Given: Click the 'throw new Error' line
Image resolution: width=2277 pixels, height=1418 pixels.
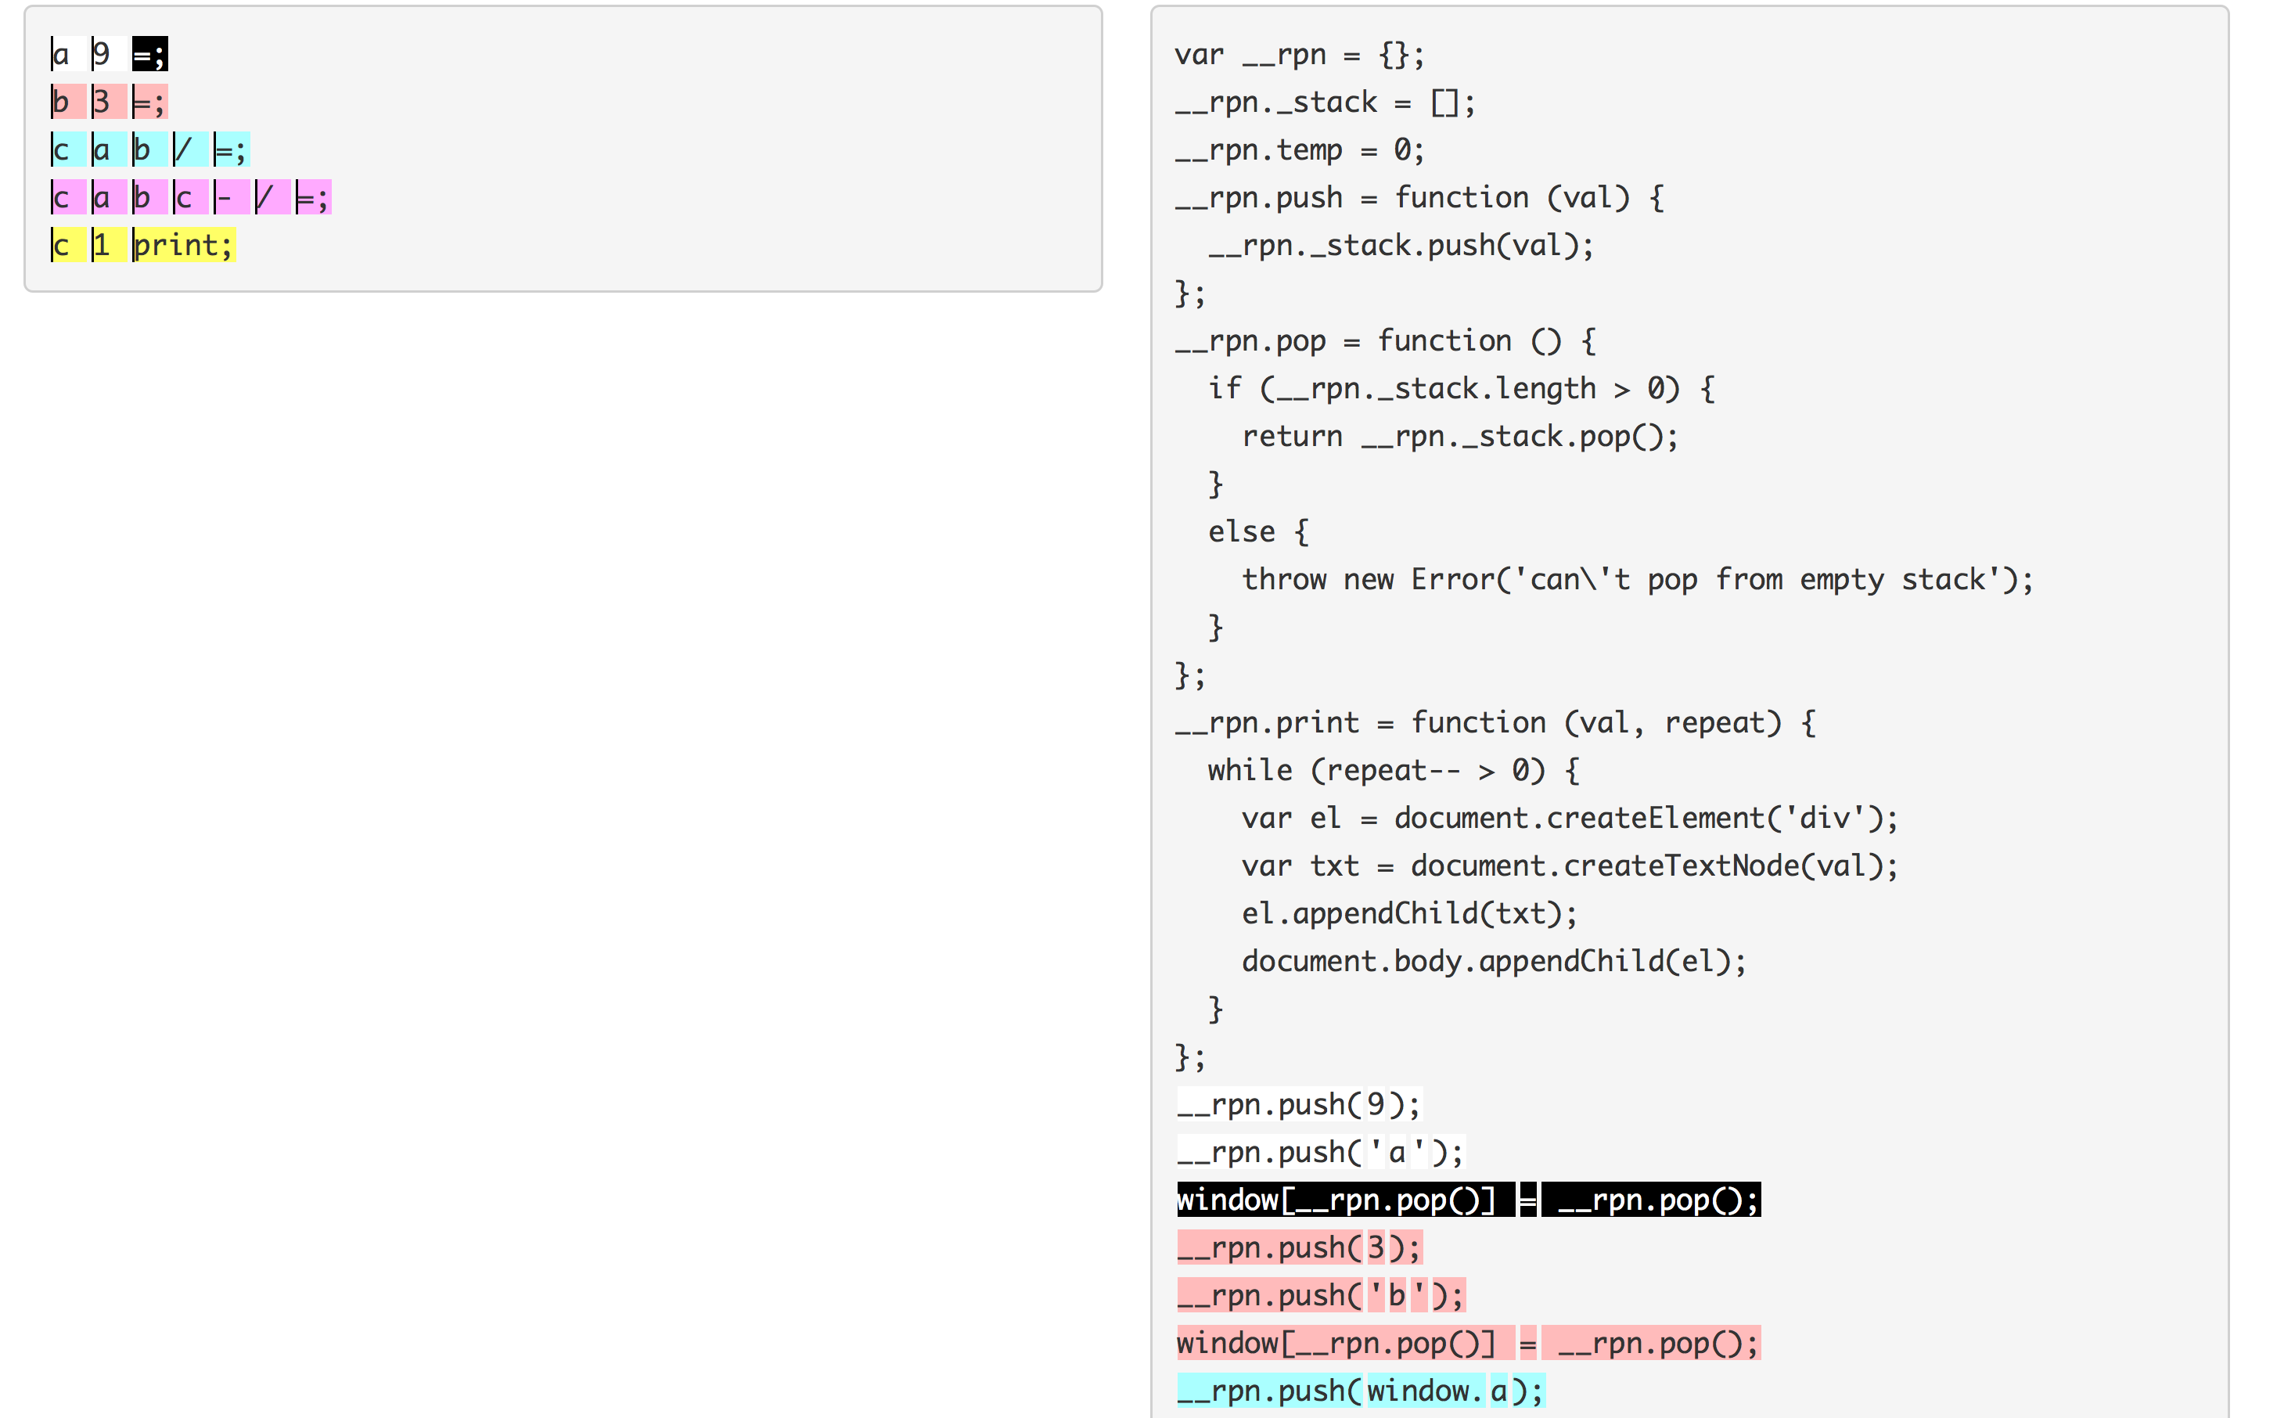Looking at the screenshot, I should tap(1638, 580).
